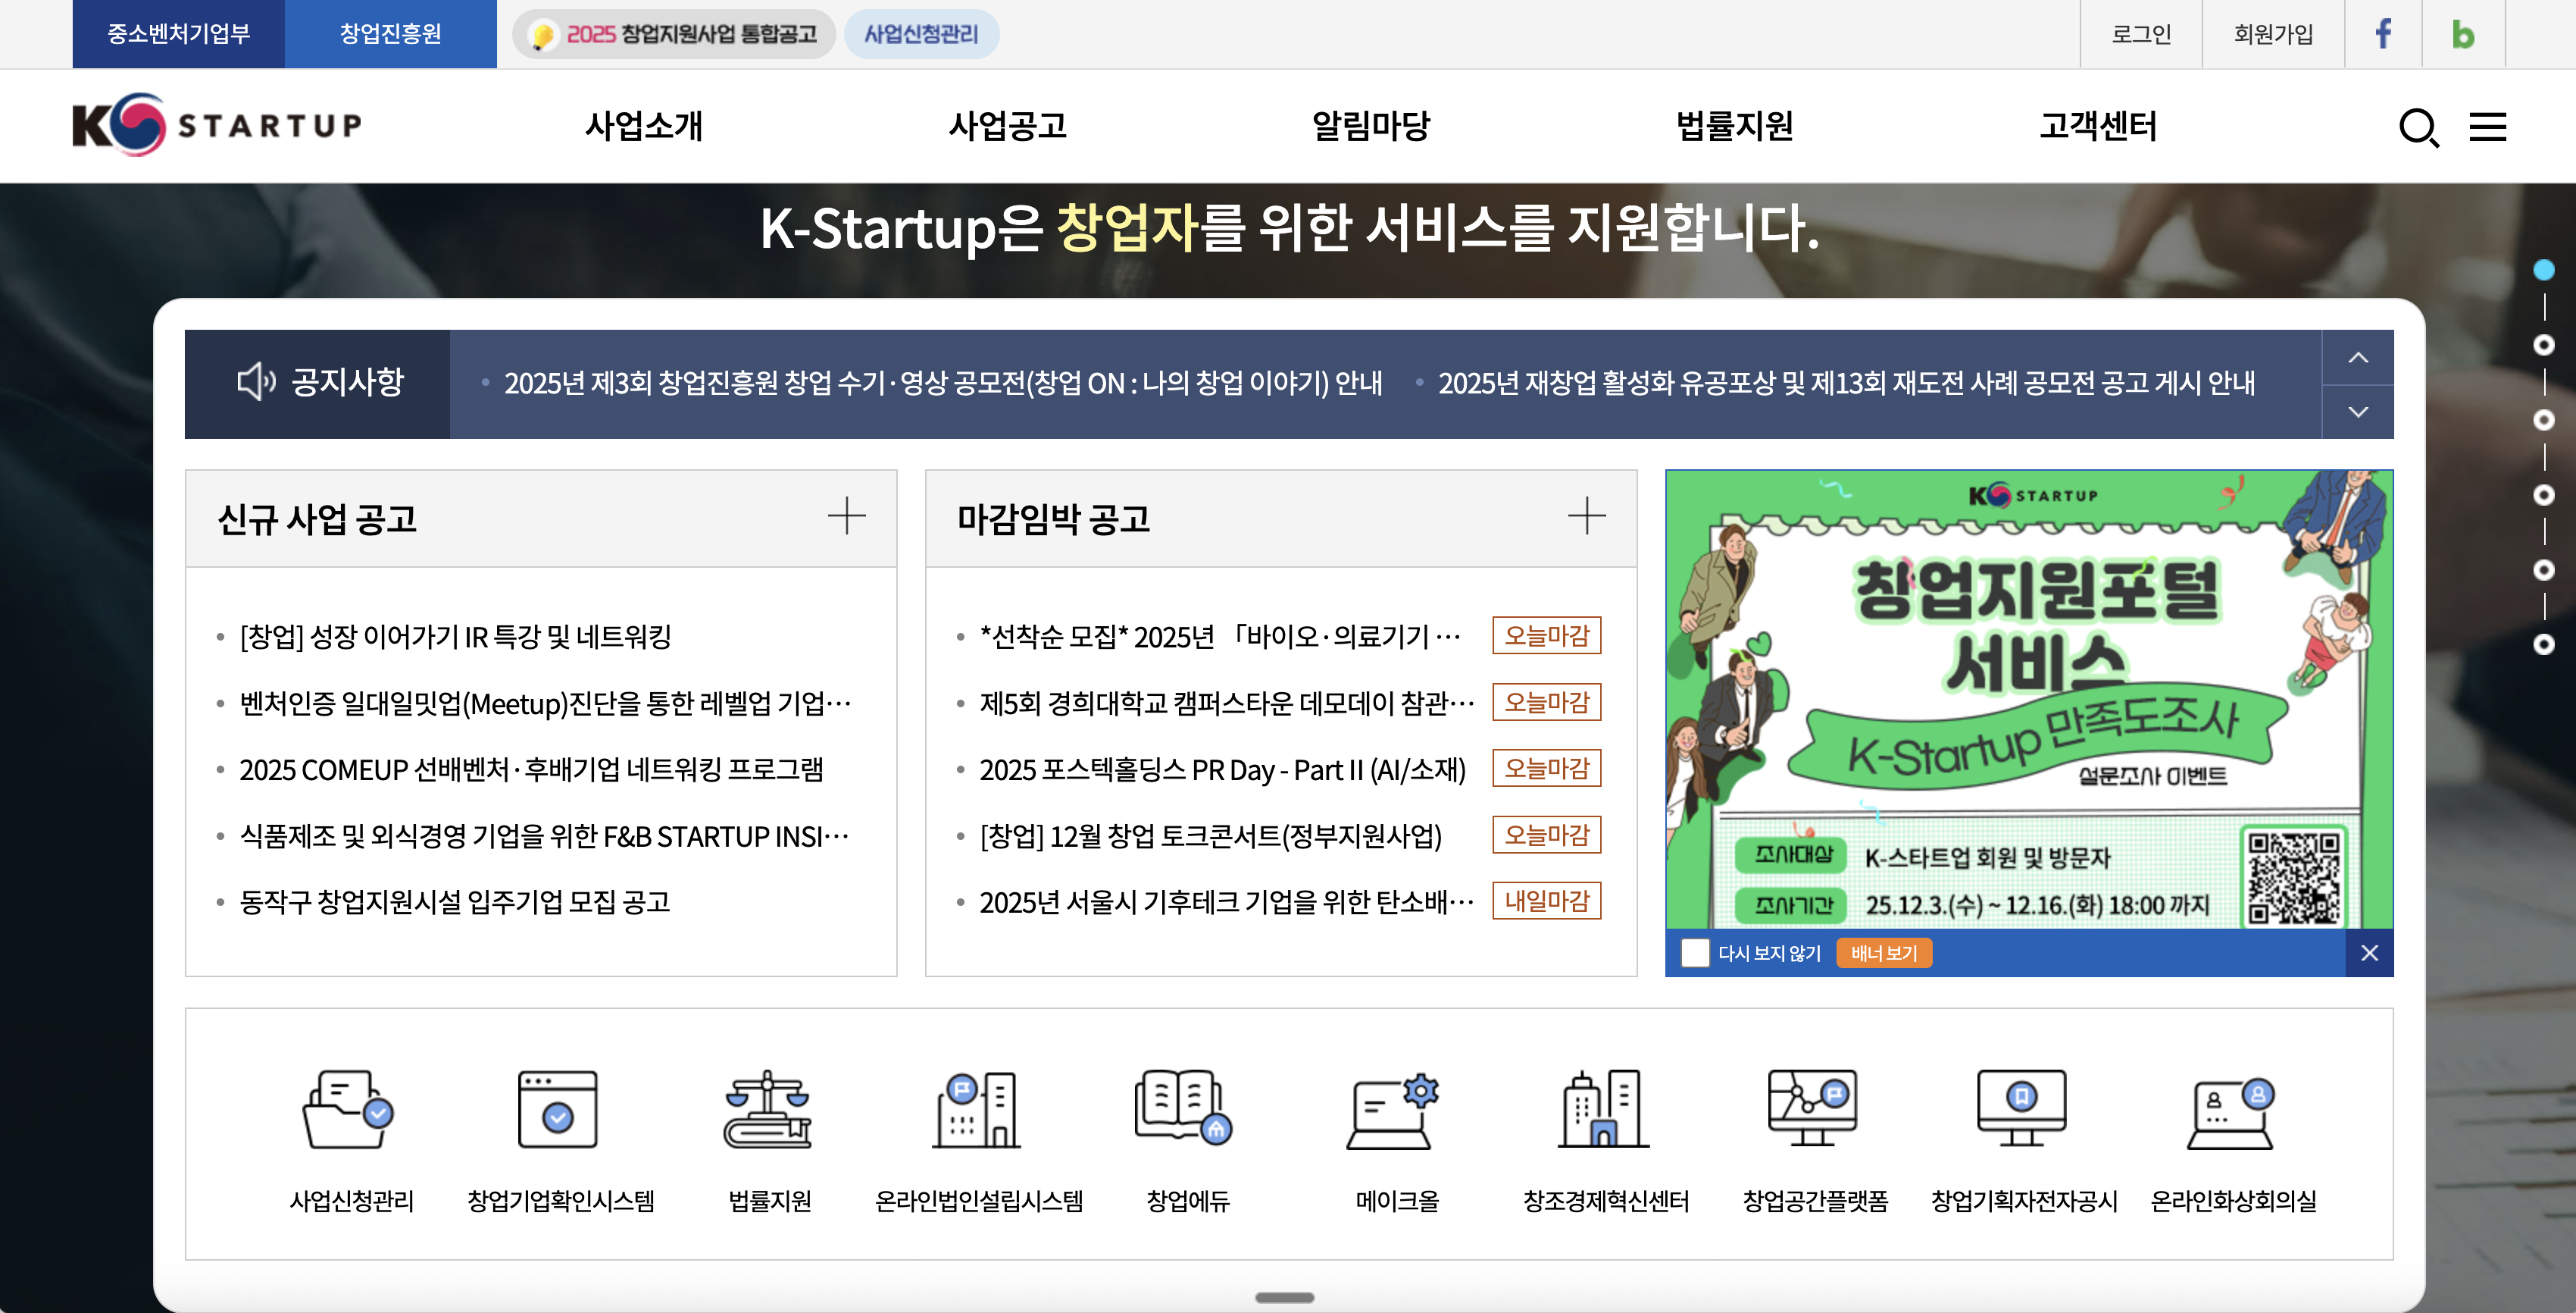Viewport: 2576px width, 1313px height.
Task: Click the 메이크올 laptop gear icon
Action: click(x=1395, y=1110)
